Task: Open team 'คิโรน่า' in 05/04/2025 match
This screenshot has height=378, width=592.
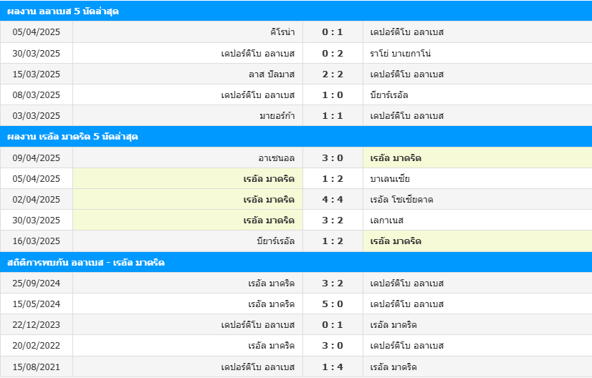Action: 282,32
